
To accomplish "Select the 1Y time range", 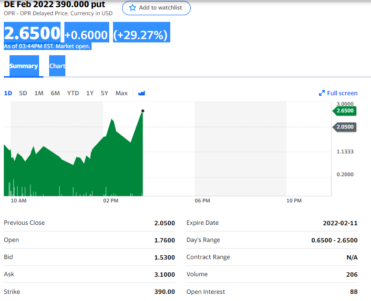I will pos(90,93).
